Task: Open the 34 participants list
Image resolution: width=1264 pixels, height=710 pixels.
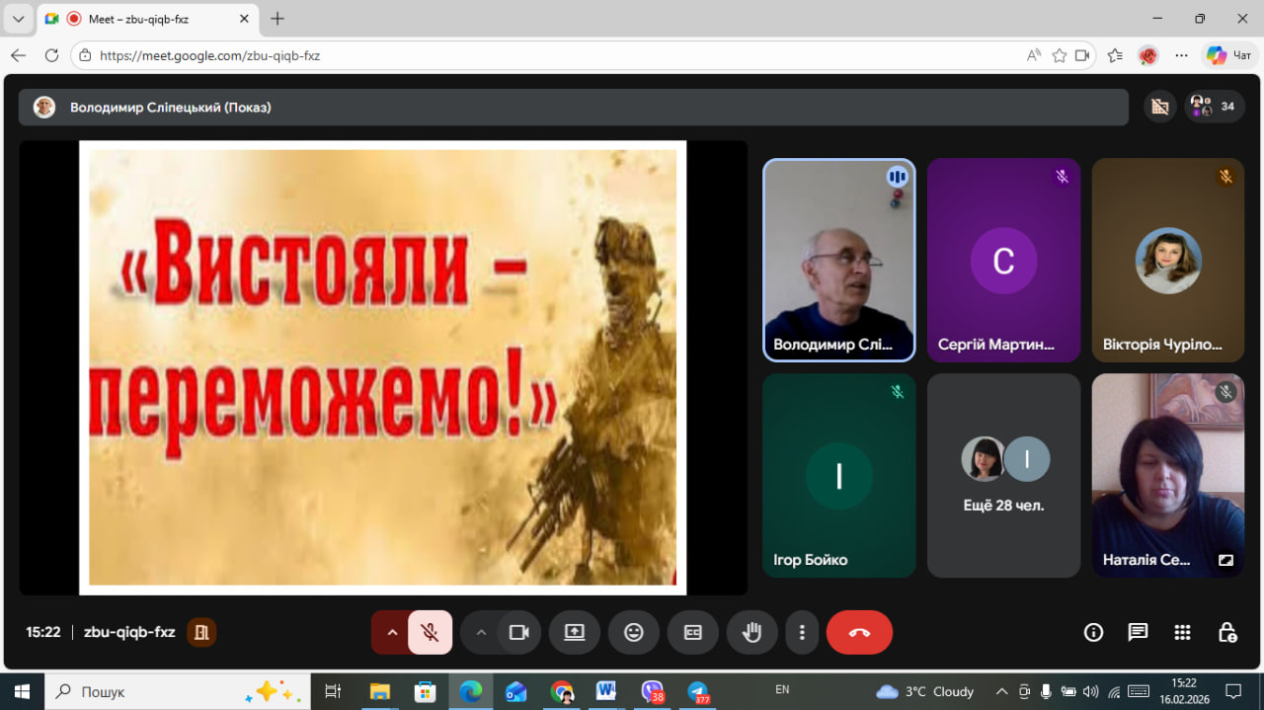Action: point(1215,107)
